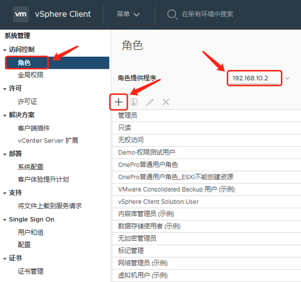The width and height of the screenshot is (301, 282).
Task: Collapse the 证书 section
Action: tap(5, 258)
